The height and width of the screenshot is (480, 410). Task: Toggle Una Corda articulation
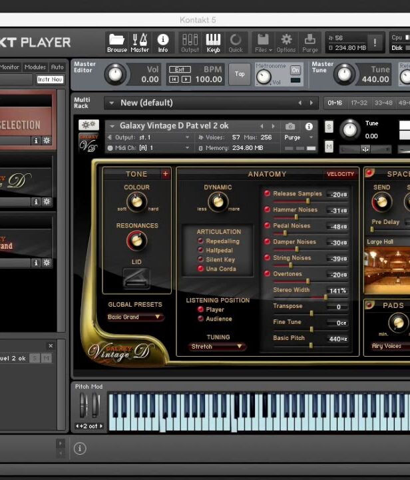pos(201,269)
